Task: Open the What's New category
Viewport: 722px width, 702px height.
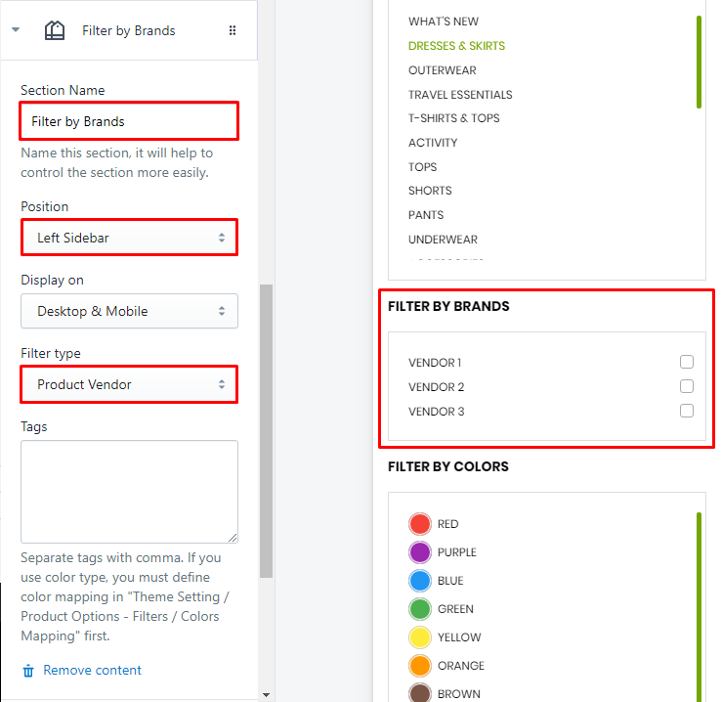Action: (x=443, y=22)
